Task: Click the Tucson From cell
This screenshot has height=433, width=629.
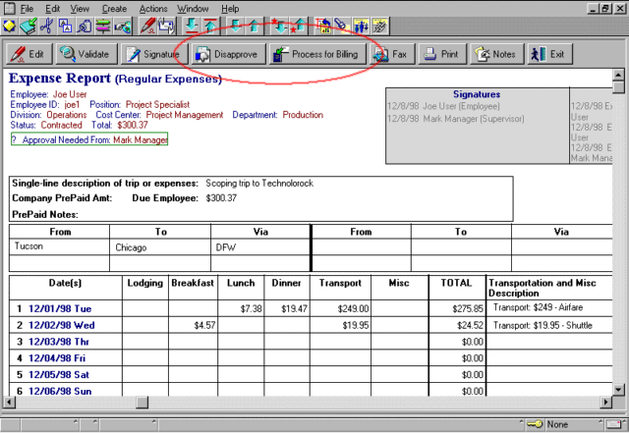Action: coord(59,246)
